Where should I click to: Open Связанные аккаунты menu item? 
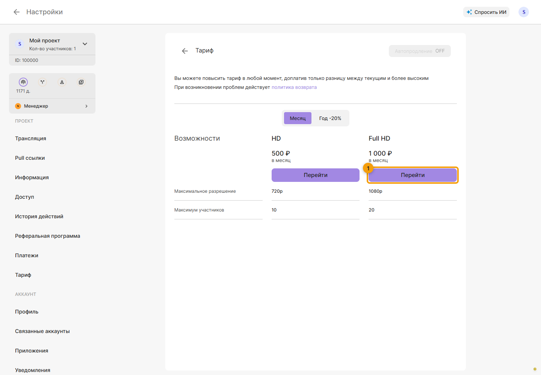click(x=42, y=331)
